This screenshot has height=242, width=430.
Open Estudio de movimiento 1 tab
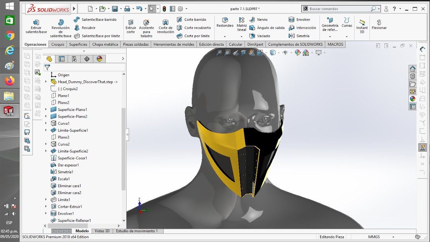(x=137, y=231)
